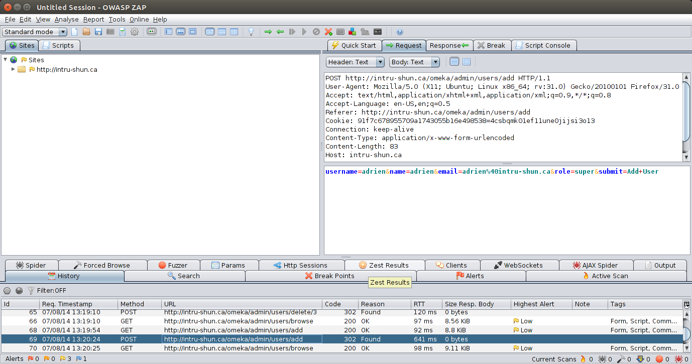
Task: Open the Standard mode dropdown
Action: [x=35, y=32]
